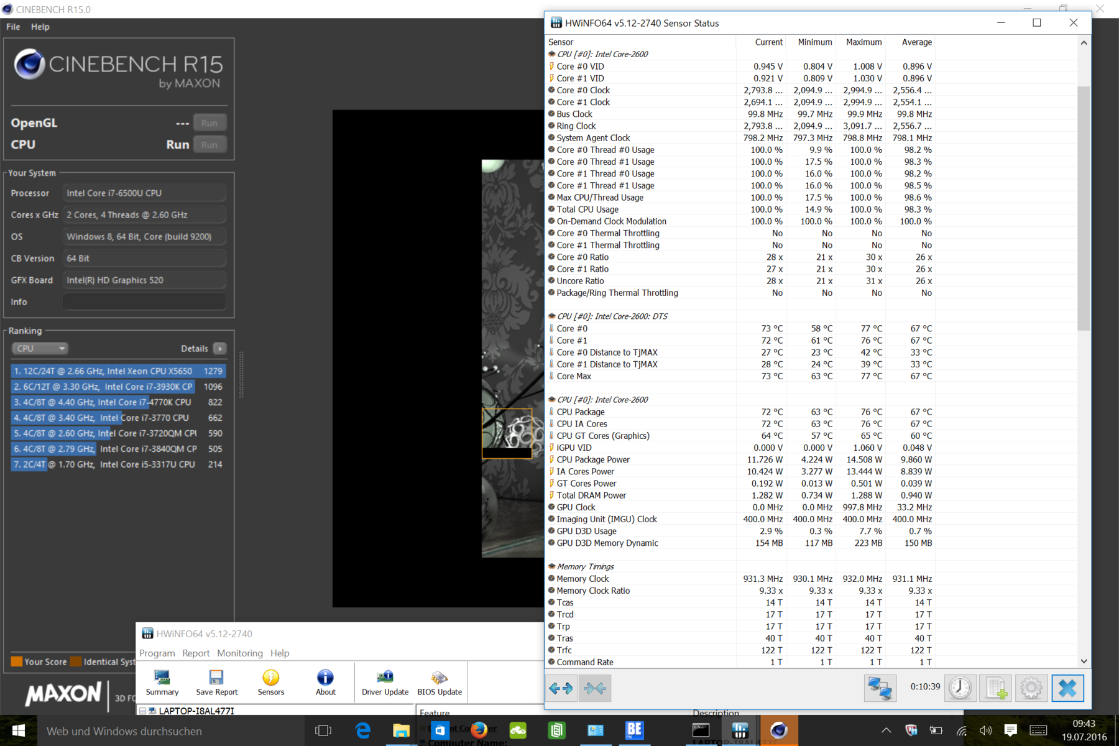Close the sensor window with the blue X
The height and width of the screenshot is (746, 1119).
pos(1067,688)
